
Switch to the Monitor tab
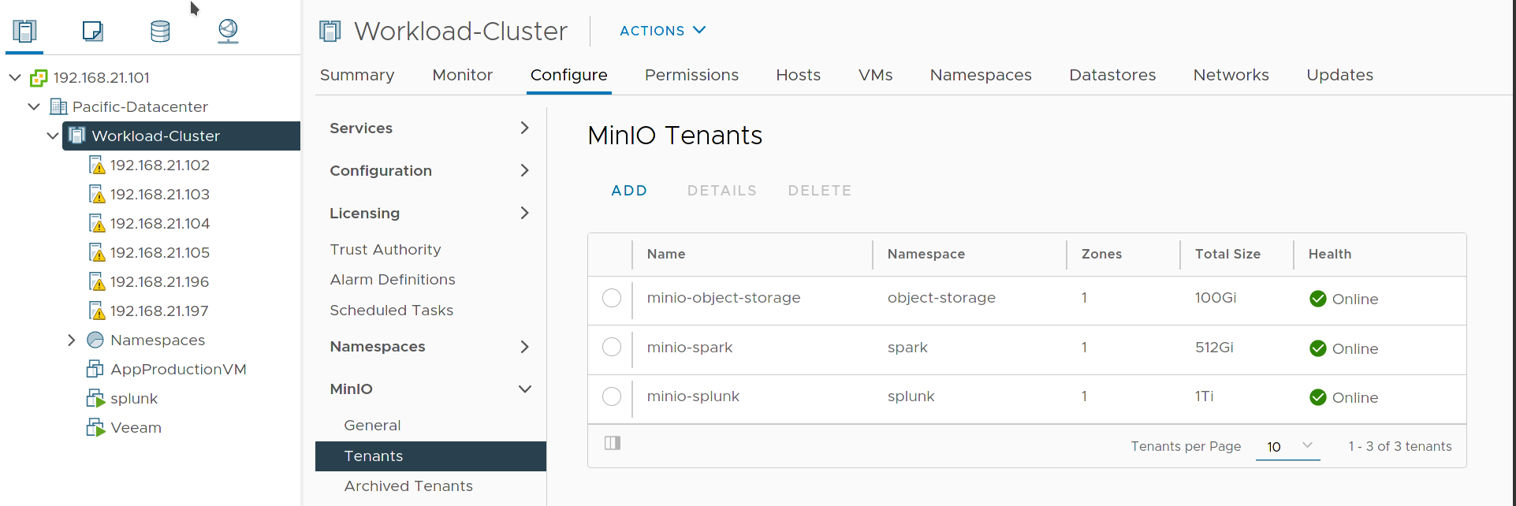point(462,75)
